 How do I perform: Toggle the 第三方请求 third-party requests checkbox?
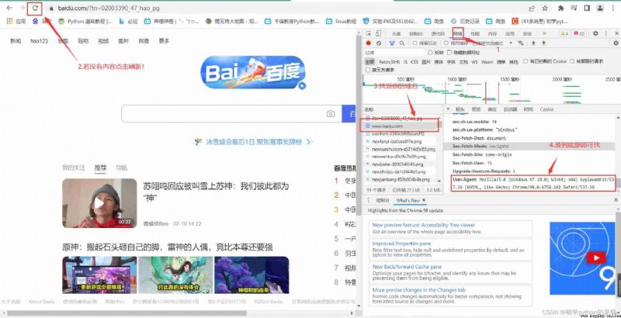[368, 70]
